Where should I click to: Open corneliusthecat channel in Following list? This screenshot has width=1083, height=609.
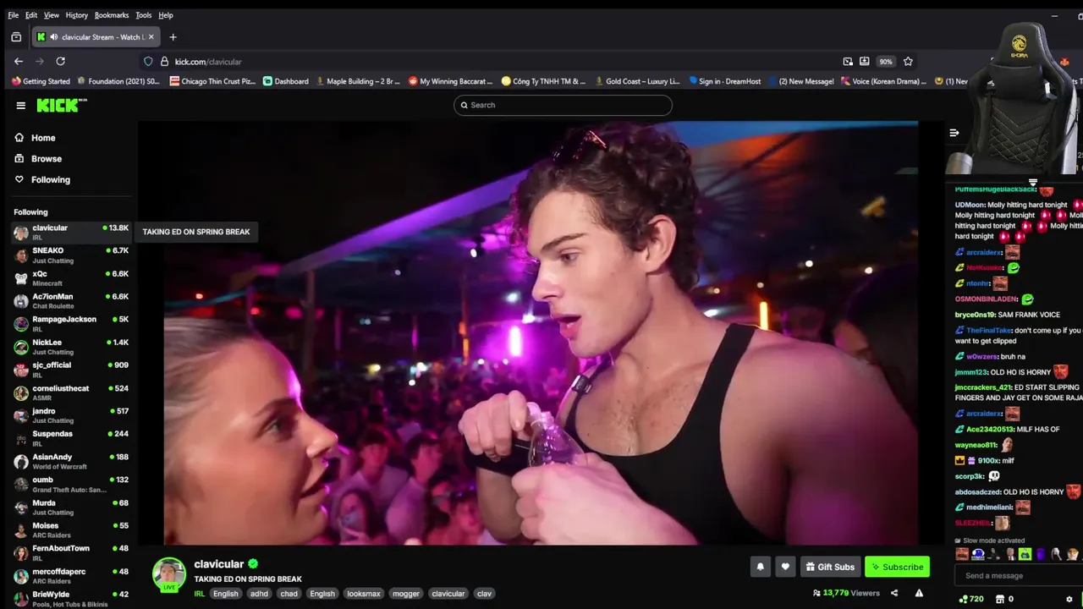(71, 392)
